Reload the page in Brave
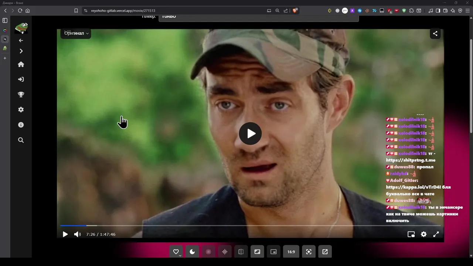 [20, 11]
